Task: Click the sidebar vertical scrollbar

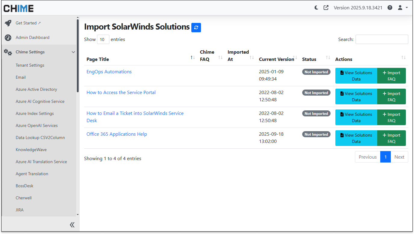Action: (x=78, y=56)
